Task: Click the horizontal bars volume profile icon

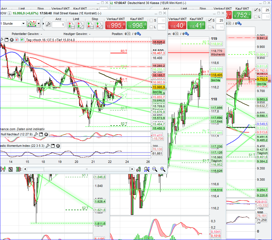Action: click(x=18, y=169)
